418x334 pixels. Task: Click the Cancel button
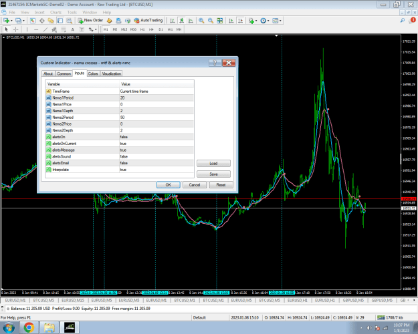(195, 185)
